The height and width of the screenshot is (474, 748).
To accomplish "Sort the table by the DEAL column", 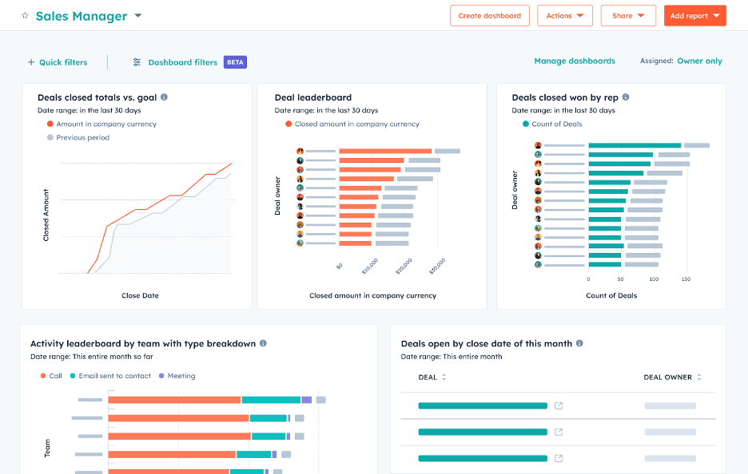I will point(444,378).
